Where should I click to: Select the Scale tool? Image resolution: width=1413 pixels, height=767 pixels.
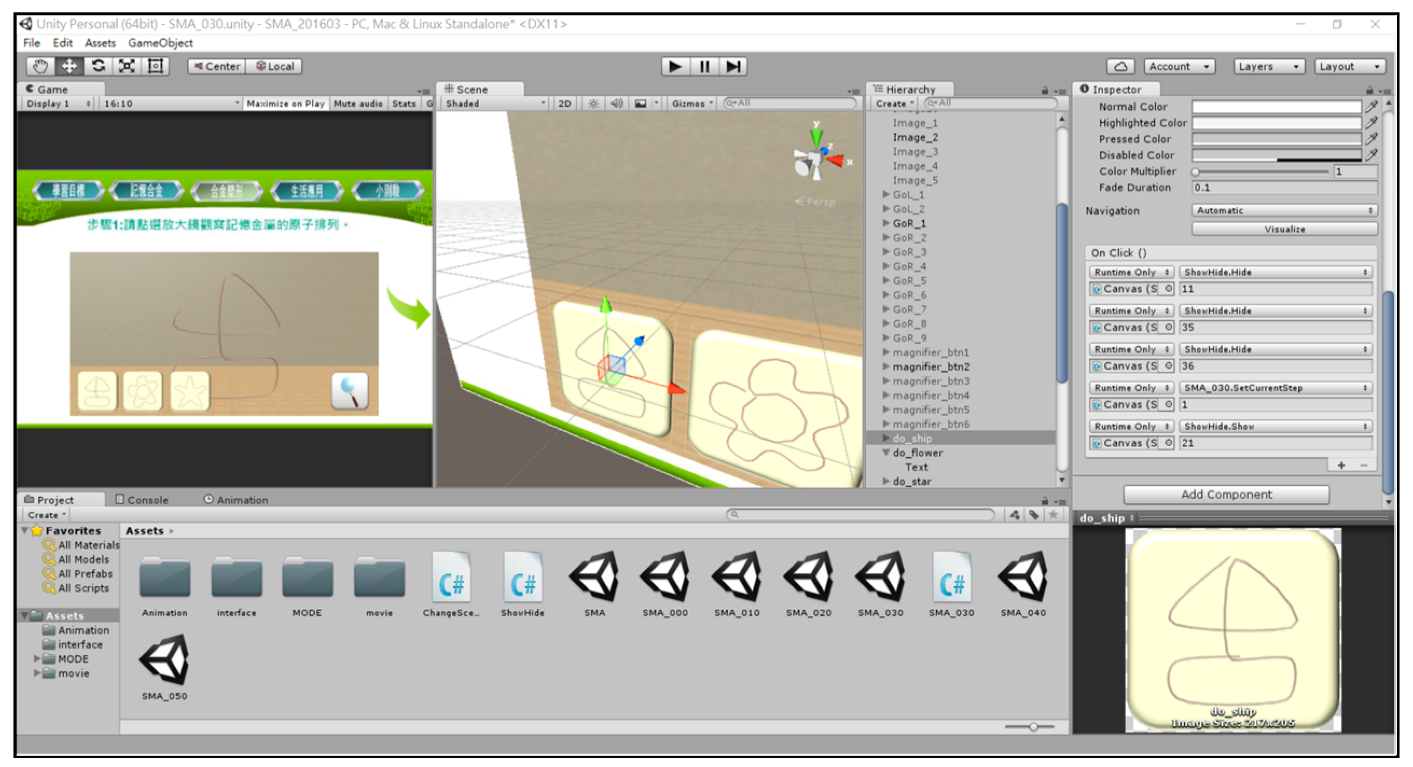(x=127, y=66)
